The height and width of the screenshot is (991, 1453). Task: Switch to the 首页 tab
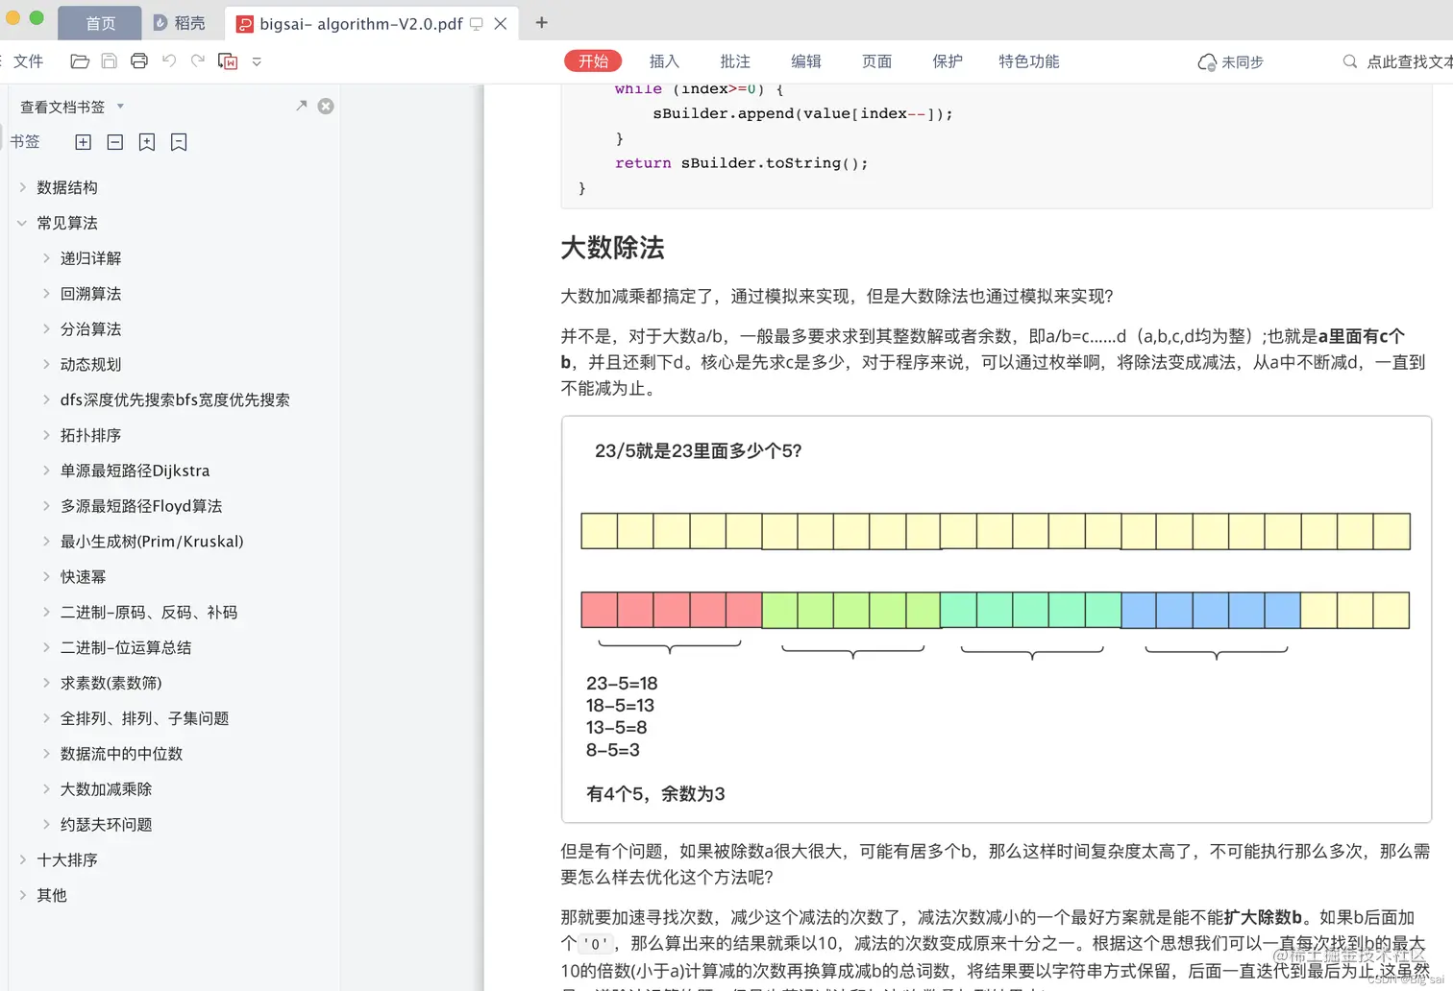pos(100,23)
